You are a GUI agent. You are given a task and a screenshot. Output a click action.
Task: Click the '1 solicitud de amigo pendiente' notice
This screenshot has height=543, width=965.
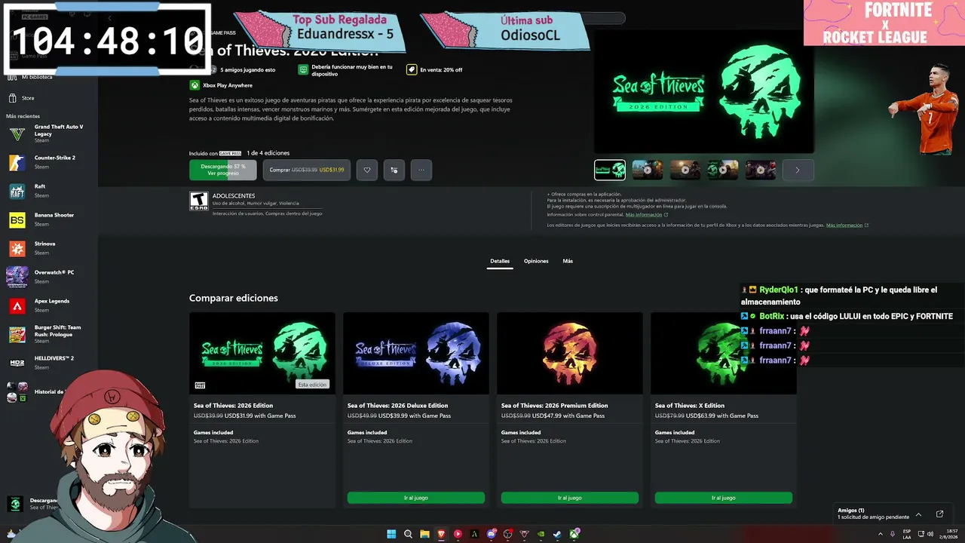pos(873,517)
